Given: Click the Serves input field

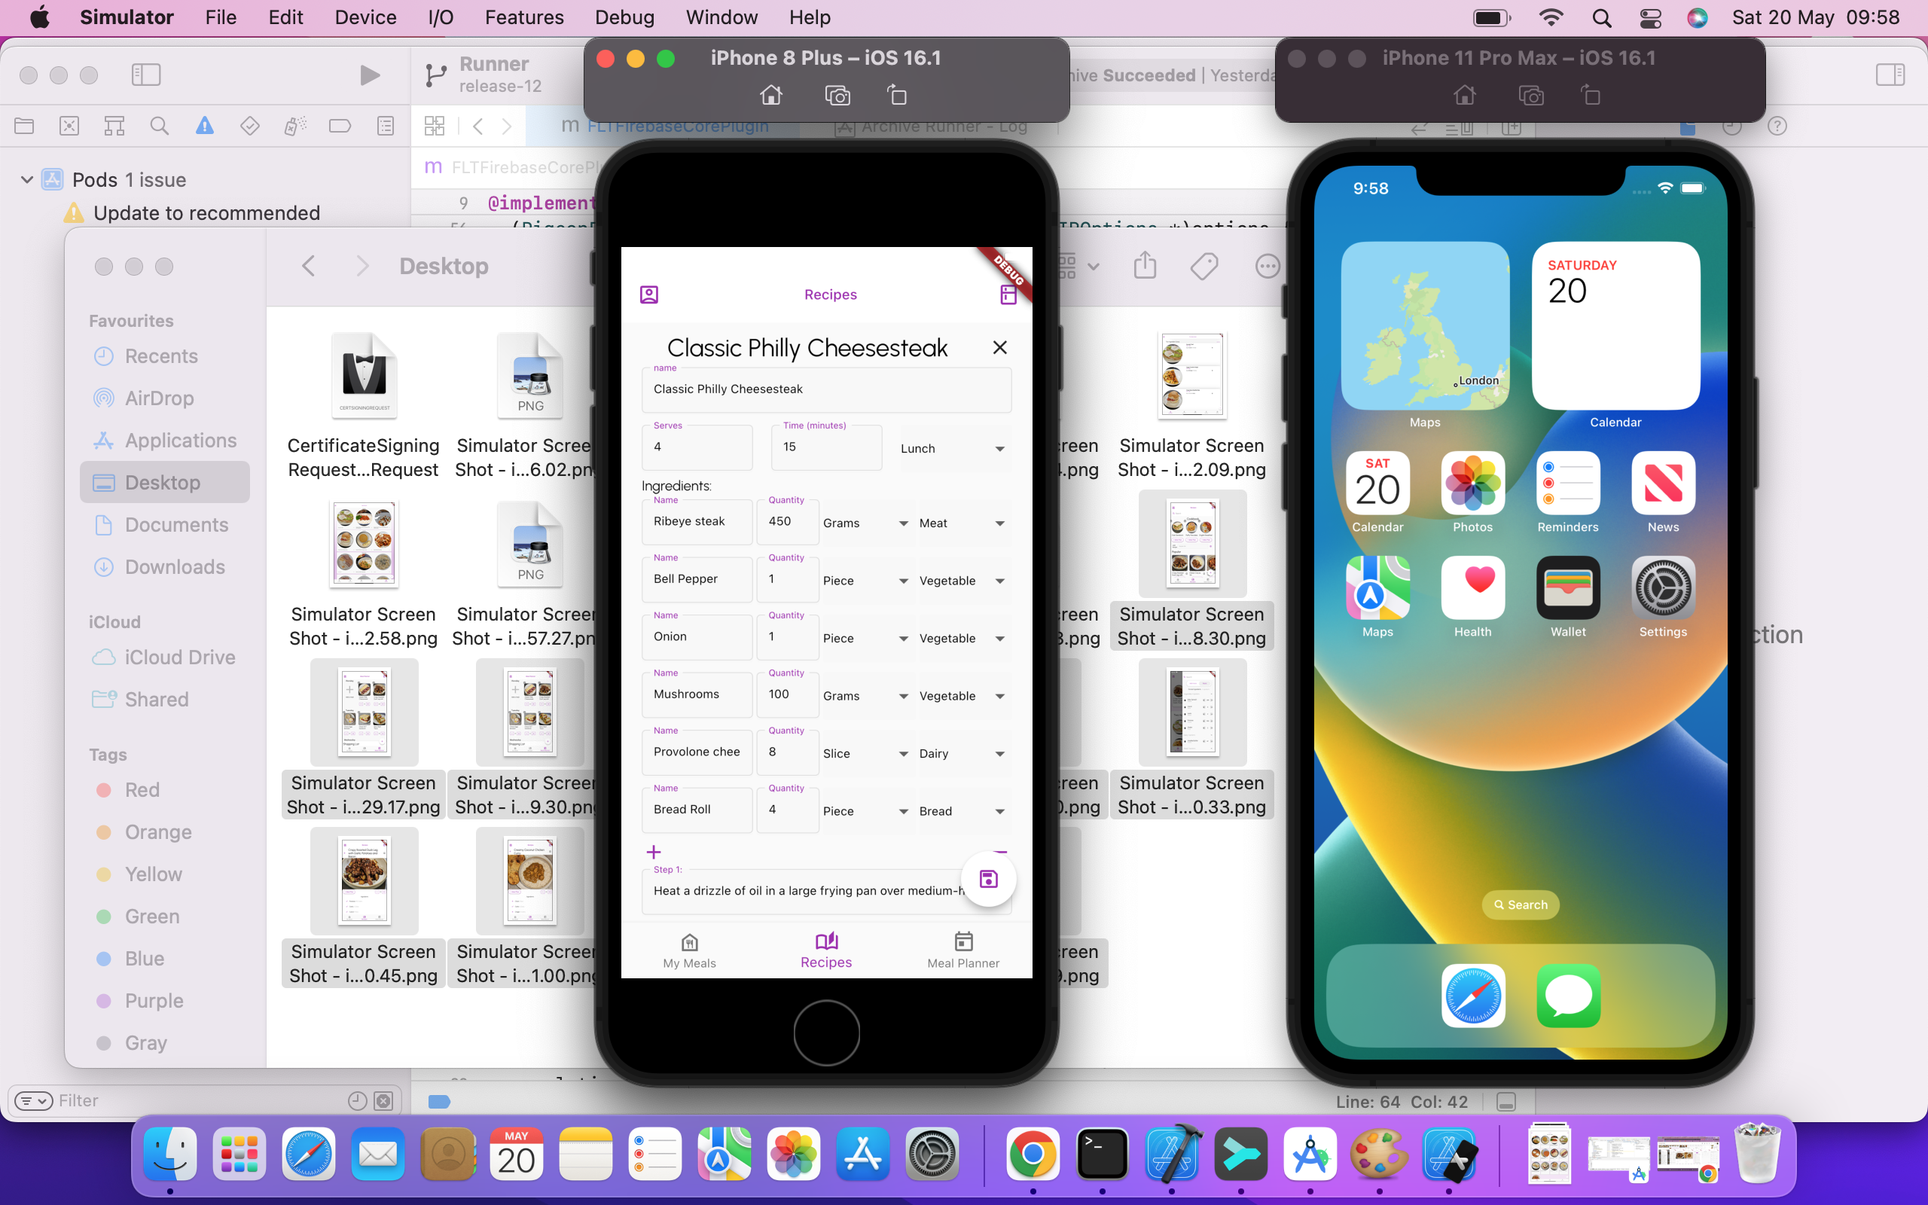Looking at the screenshot, I should coord(697,447).
